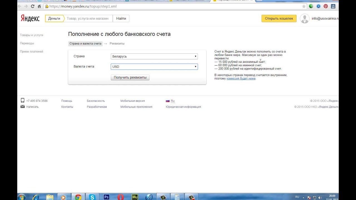Select the Реквизиты step
356x200 pixels.
coord(117,44)
